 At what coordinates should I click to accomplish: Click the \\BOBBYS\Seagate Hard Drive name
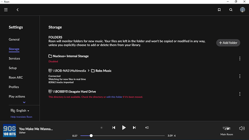click(74, 91)
